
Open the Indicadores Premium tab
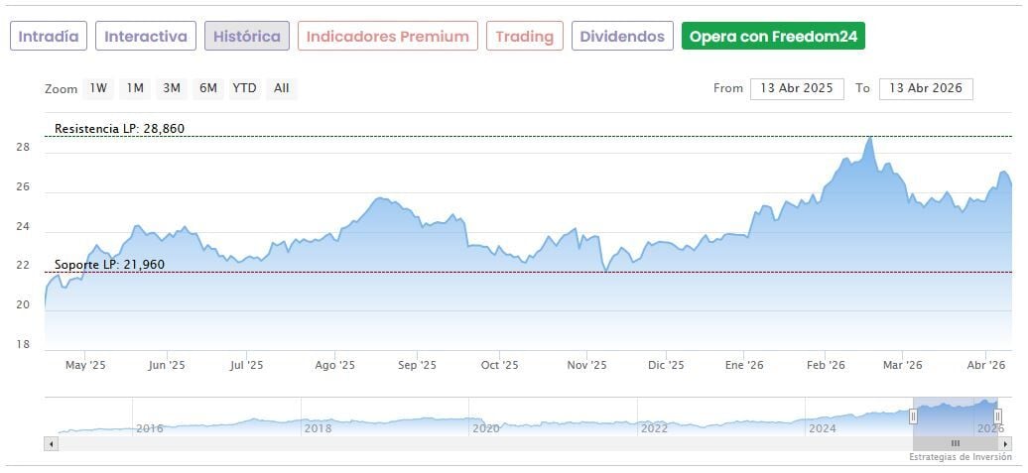tap(387, 37)
